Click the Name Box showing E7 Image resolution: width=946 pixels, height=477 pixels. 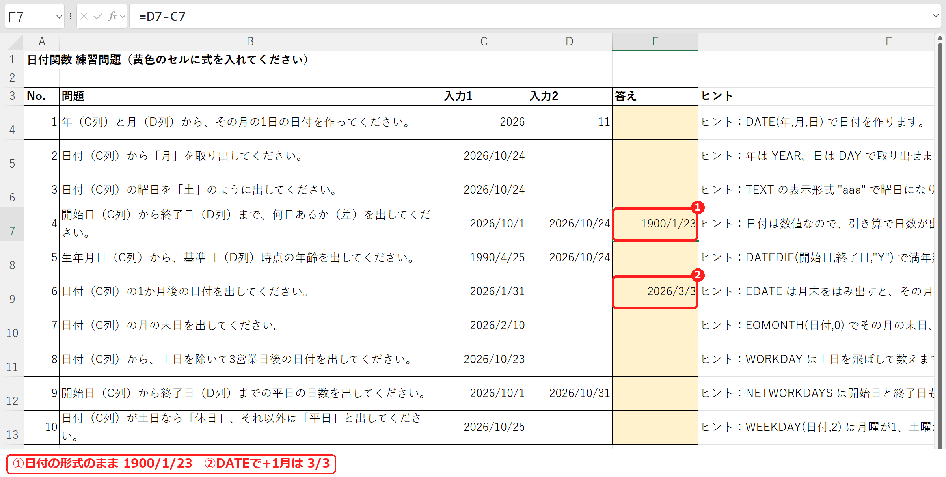(31, 17)
